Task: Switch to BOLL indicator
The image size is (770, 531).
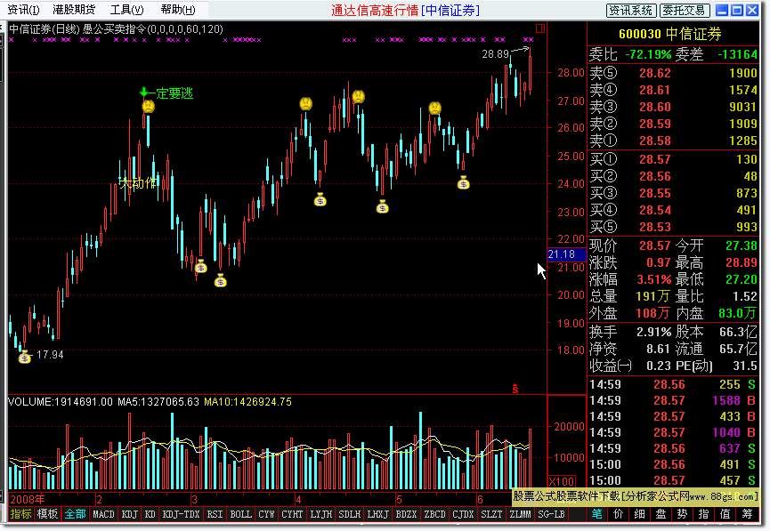Action: coord(240,514)
